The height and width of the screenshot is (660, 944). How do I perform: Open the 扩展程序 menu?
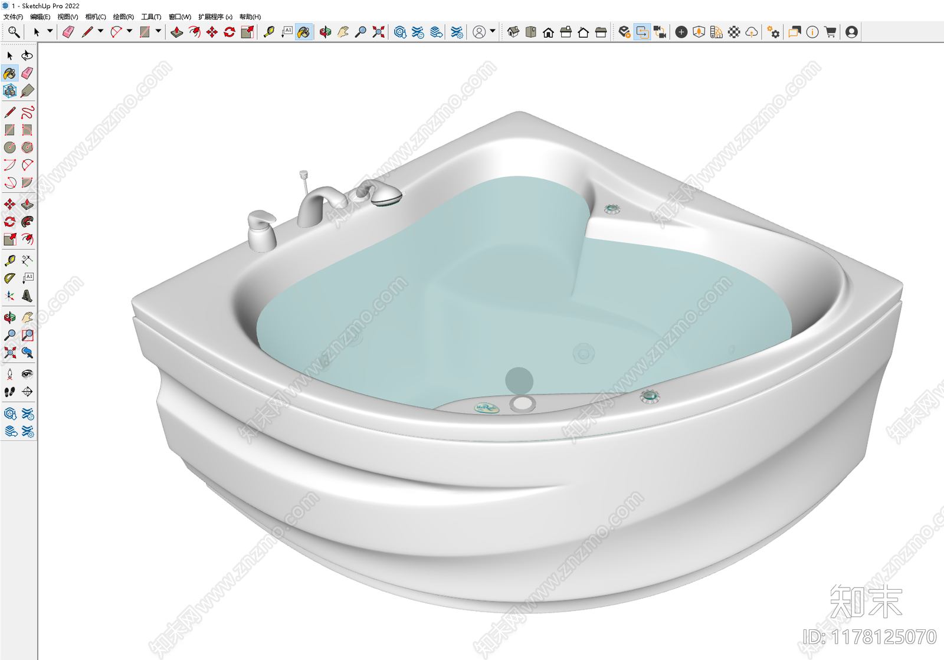pyautogui.click(x=215, y=17)
